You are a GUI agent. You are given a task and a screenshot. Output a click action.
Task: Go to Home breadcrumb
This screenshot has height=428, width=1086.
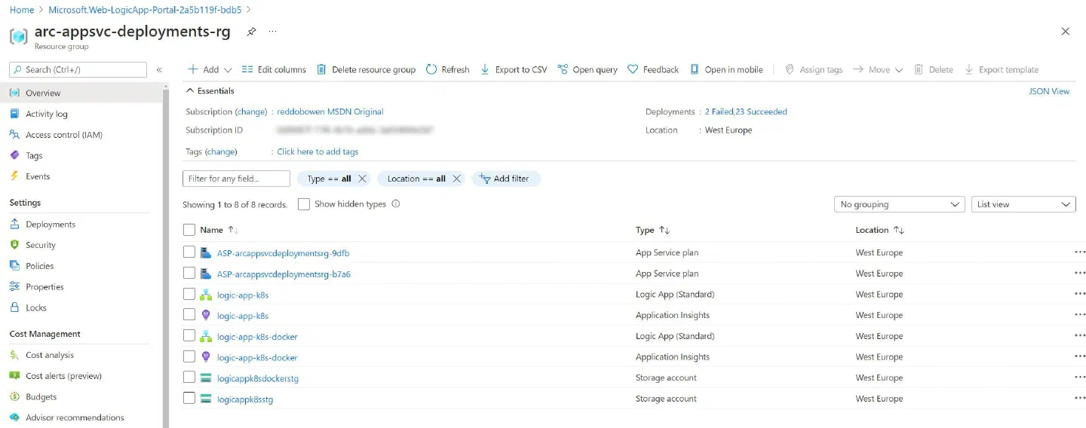22,10
